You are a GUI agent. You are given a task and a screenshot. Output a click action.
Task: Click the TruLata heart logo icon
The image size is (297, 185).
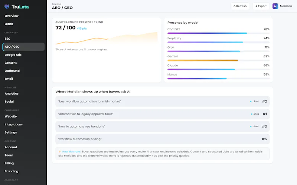point(7,7)
